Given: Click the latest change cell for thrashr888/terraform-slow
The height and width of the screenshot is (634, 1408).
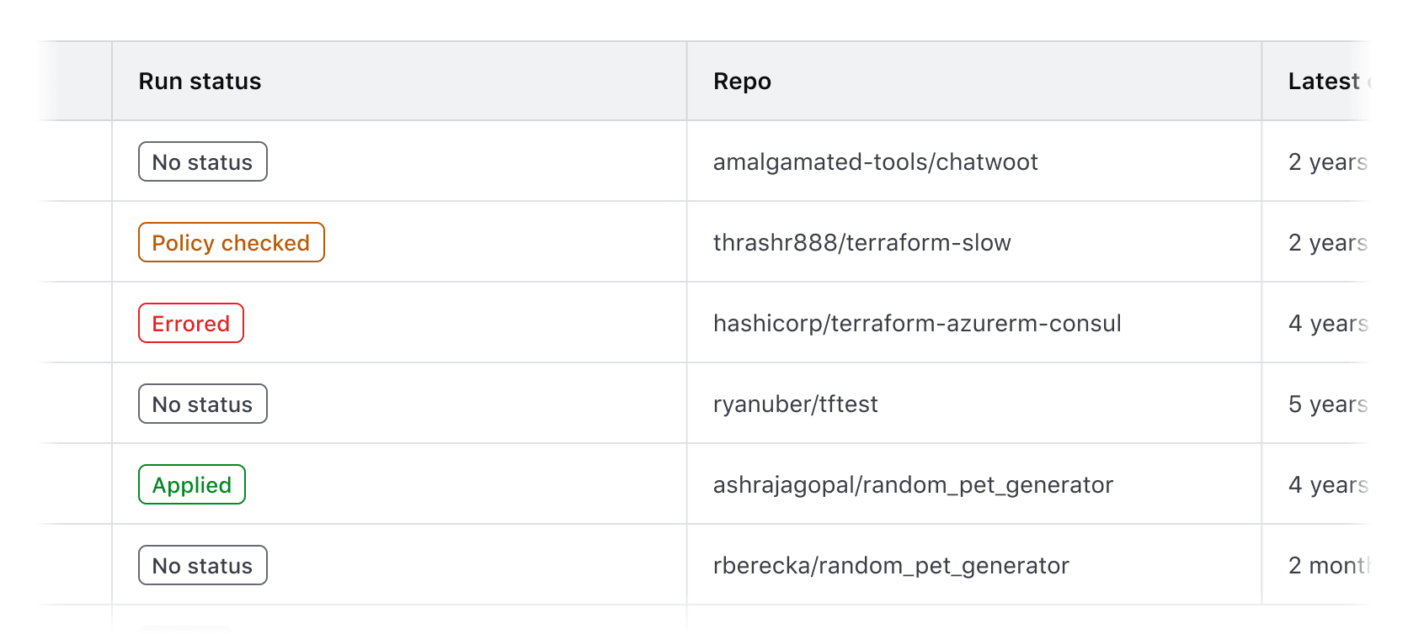Looking at the screenshot, I should [1327, 243].
